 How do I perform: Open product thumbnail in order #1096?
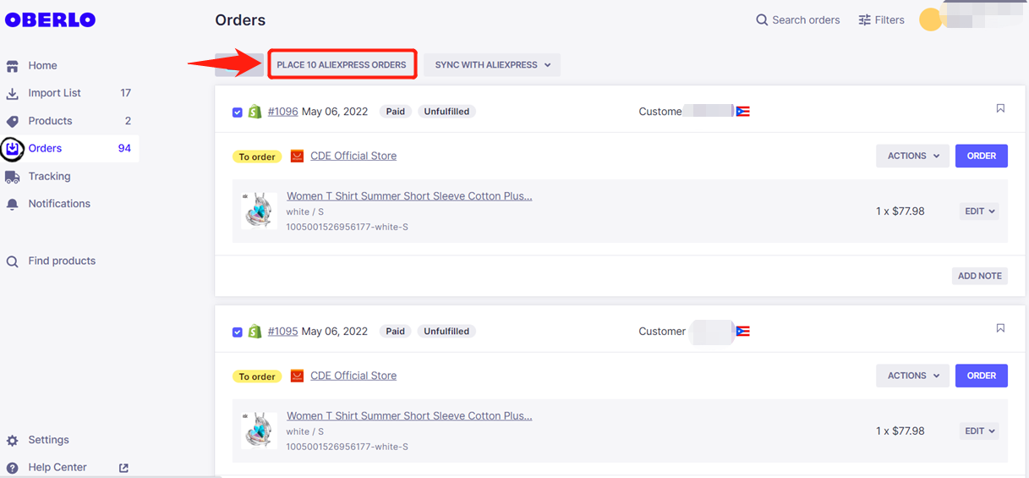click(x=259, y=211)
